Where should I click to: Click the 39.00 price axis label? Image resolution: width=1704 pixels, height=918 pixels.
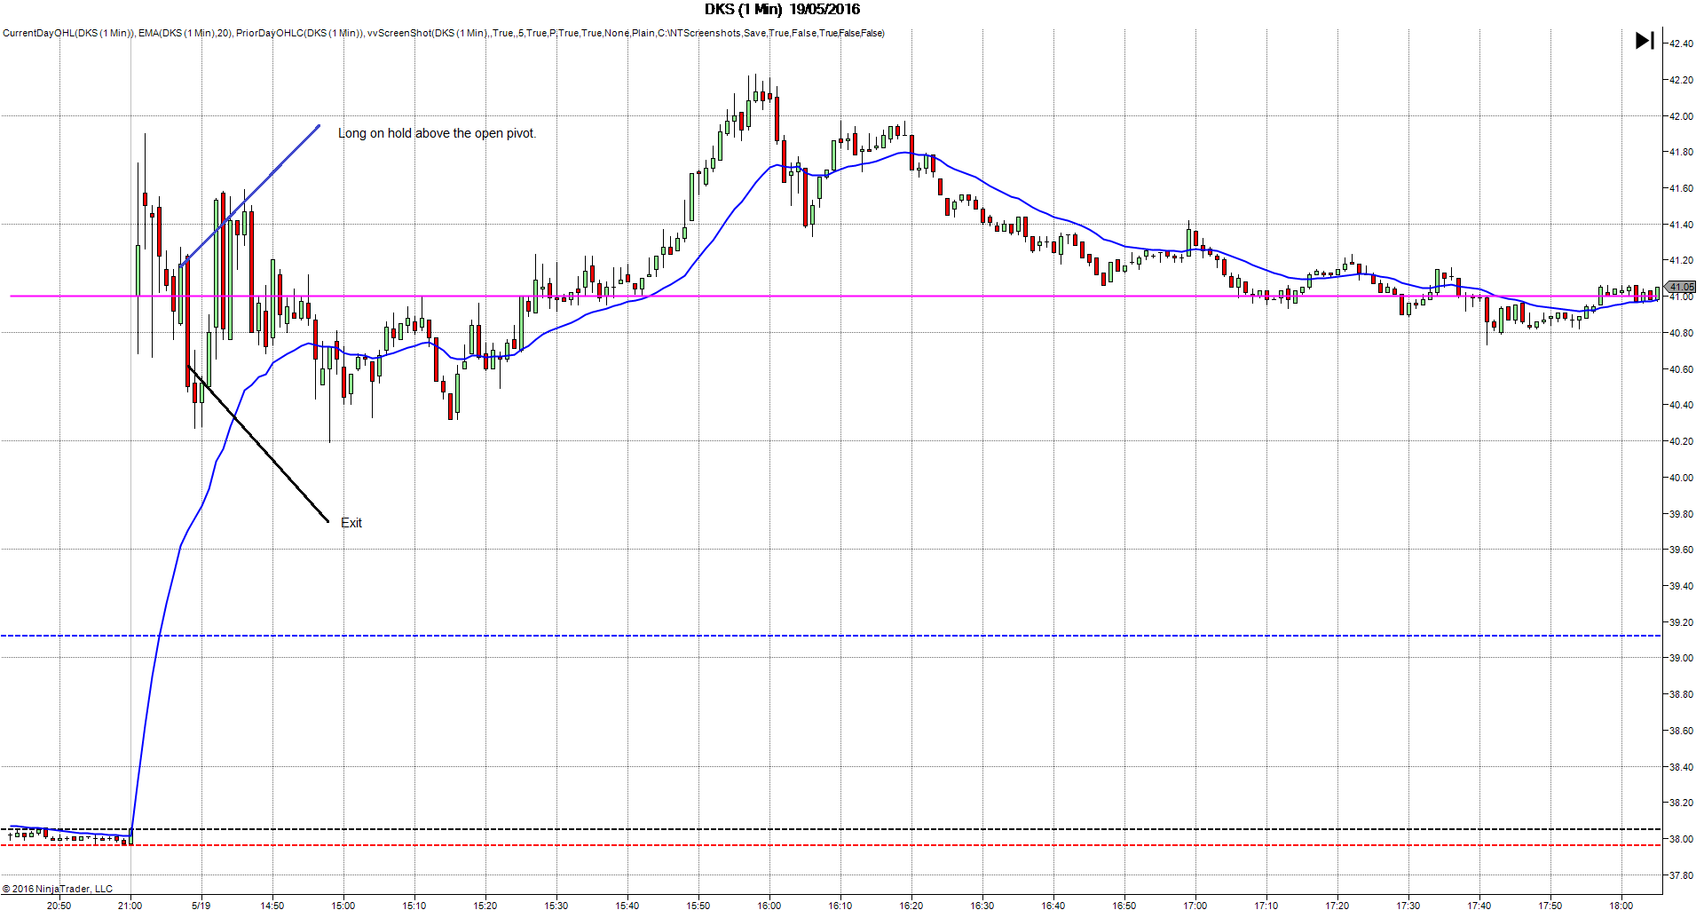(x=1681, y=658)
